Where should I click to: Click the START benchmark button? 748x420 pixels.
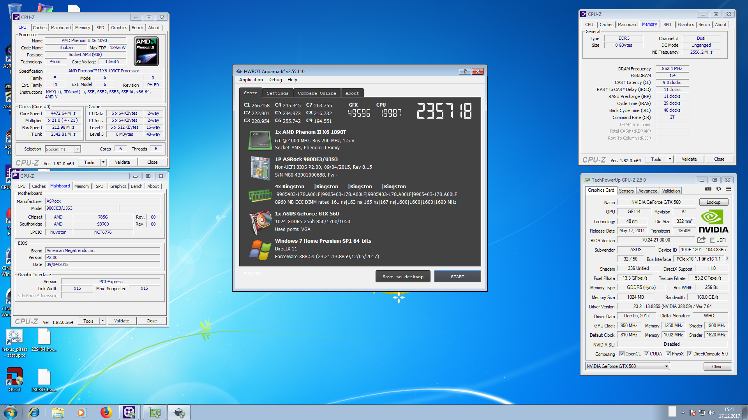coord(457,276)
